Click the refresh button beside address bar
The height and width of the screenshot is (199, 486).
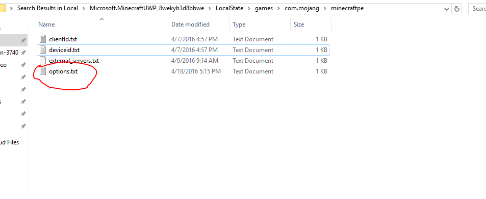click(x=456, y=9)
